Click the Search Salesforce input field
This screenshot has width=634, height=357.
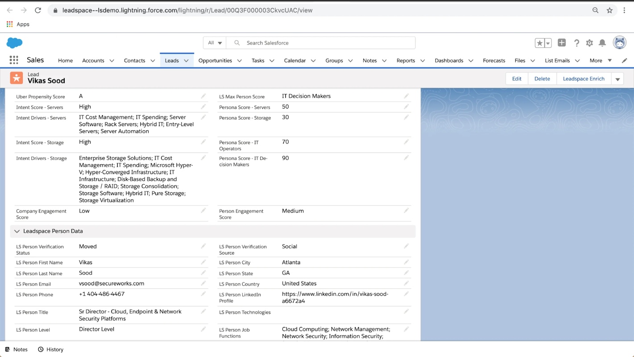pos(321,43)
